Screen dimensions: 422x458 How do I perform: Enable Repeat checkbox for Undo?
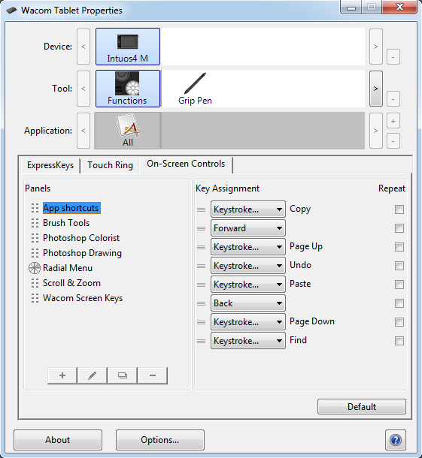coord(399,266)
